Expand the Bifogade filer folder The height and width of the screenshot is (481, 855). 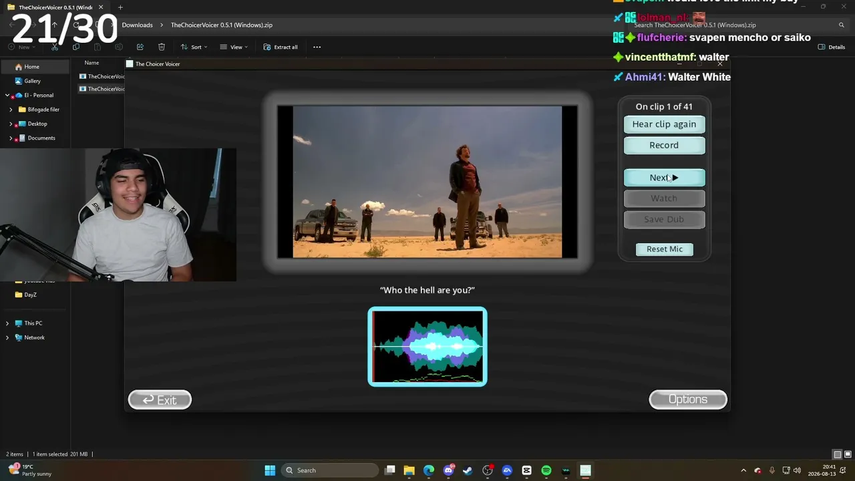pos(11,110)
